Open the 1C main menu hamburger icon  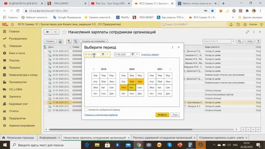[12, 24]
